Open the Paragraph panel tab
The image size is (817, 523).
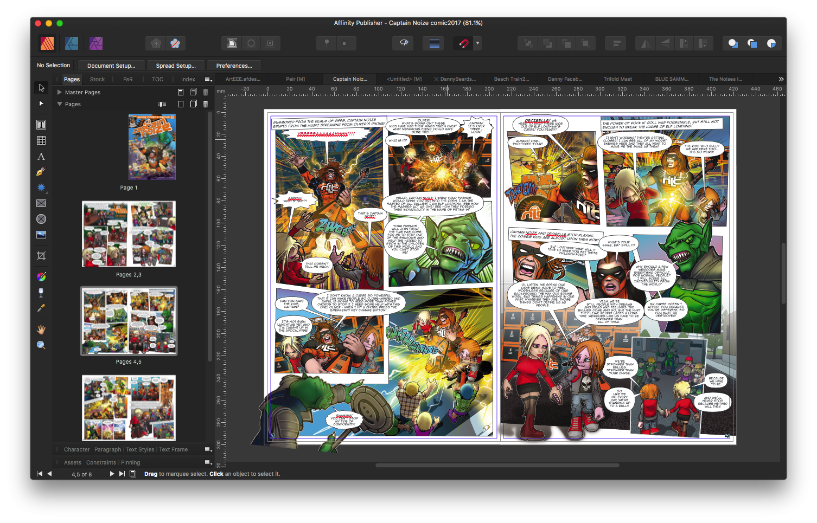108,449
